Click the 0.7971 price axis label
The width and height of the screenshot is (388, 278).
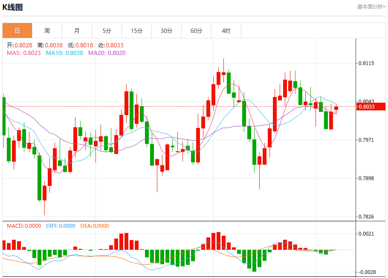(366, 140)
